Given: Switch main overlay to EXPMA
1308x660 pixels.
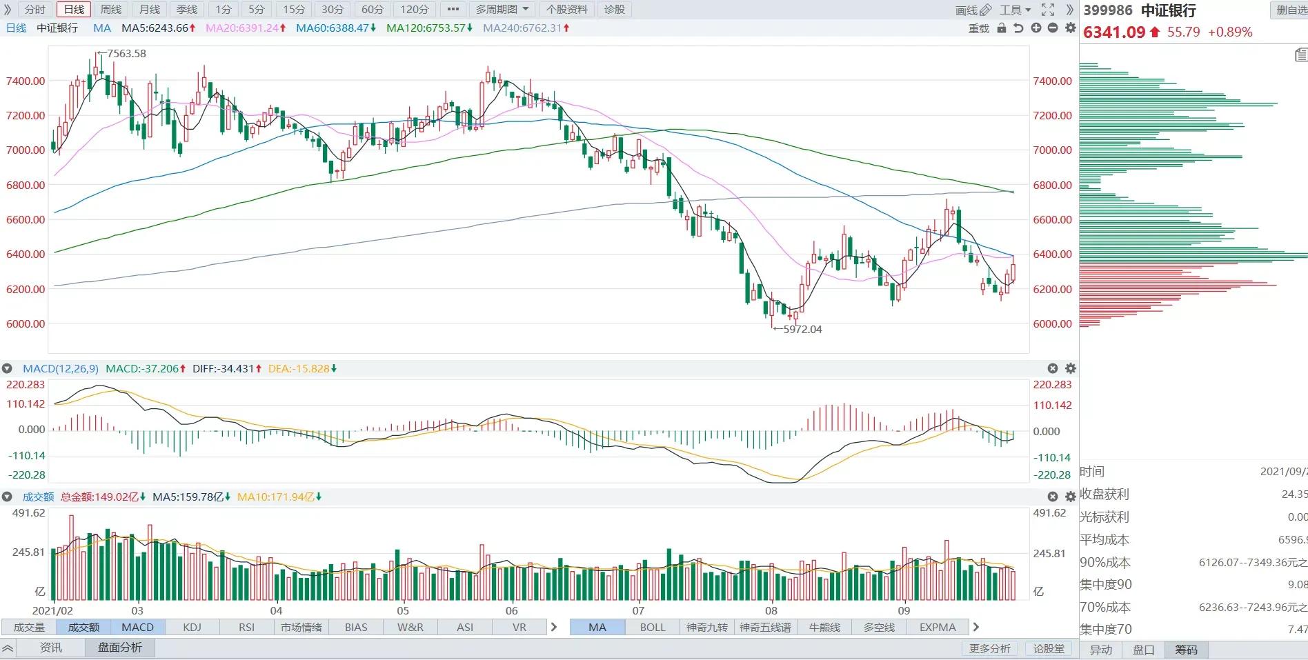Looking at the screenshot, I should (x=938, y=627).
